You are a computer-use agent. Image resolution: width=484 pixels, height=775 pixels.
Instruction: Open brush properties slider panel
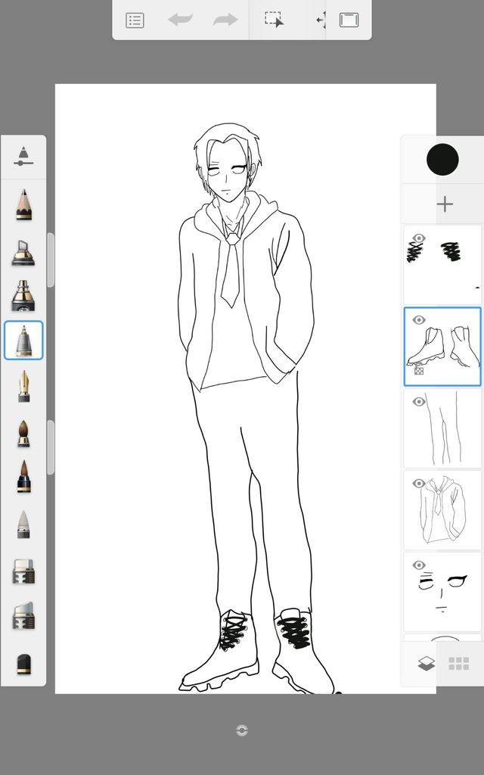23,156
